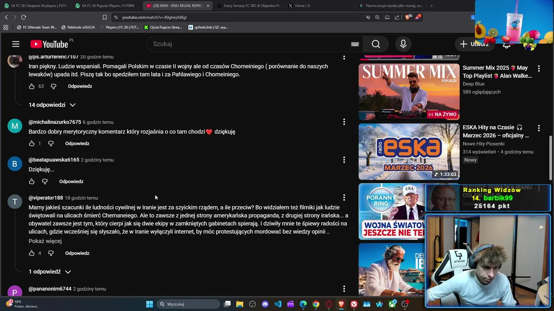Bookmark this page icon in address bar
The height and width of the screenshot is (311, 554).
pyautogui.click(x=105, y=17)
